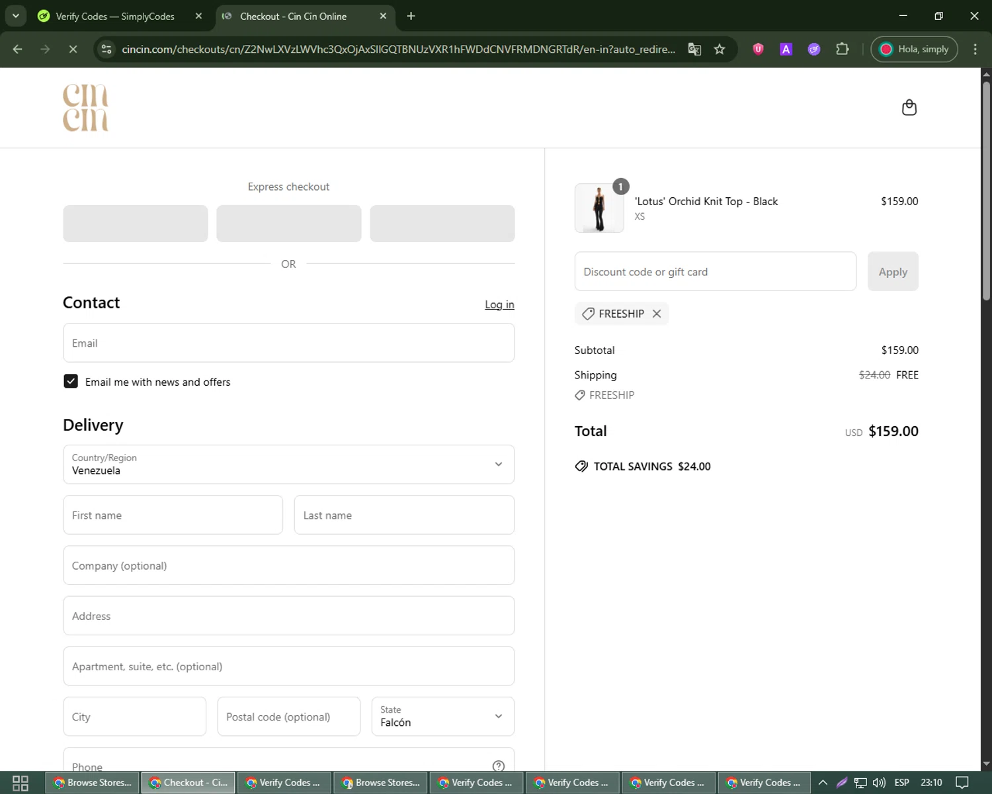Click the browser address bar URL
This screenshot has height=794, width=992.
click(398, 49)
